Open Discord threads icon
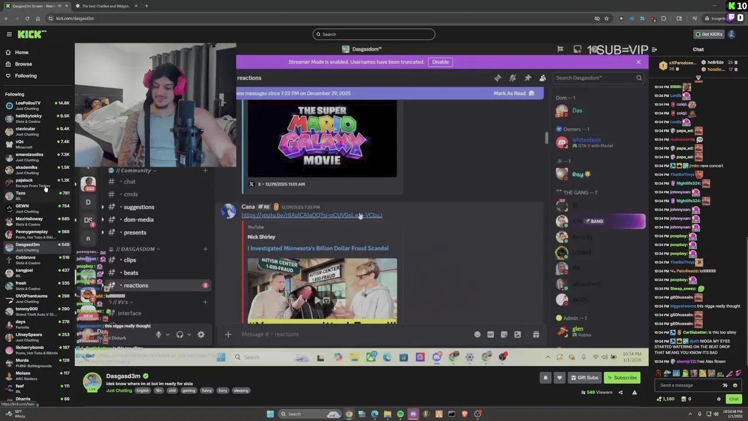748x421 pixels. [497, 78]
